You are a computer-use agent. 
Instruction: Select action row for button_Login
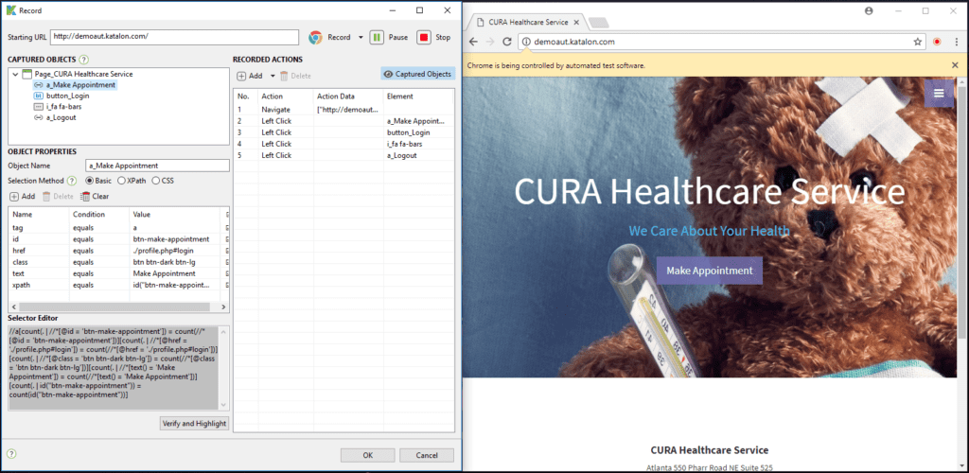coord(344,132)
